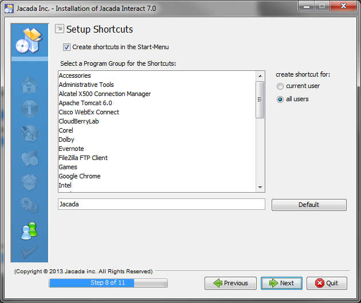The image size is (361, 303).
Task: Click the list scroll-up arrow
Action: 260,76
